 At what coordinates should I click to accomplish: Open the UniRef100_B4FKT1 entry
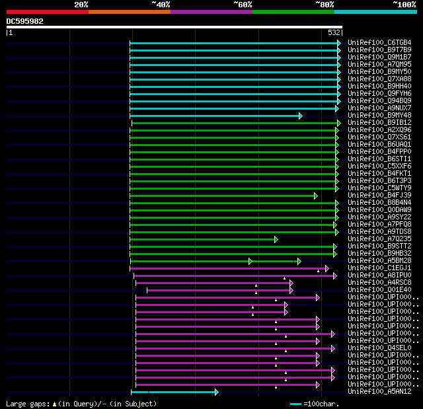379,174
